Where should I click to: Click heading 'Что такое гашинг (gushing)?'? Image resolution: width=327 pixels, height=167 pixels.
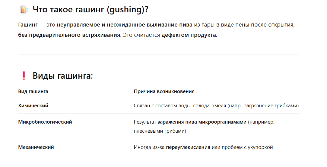pyautogui.click(x=90, y=10)
